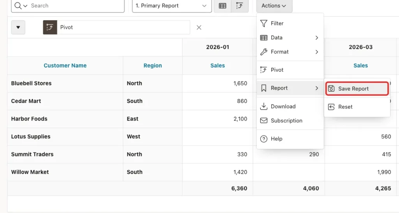Choose Format from Actions menu
399x213 pixels.
(290, 52)
